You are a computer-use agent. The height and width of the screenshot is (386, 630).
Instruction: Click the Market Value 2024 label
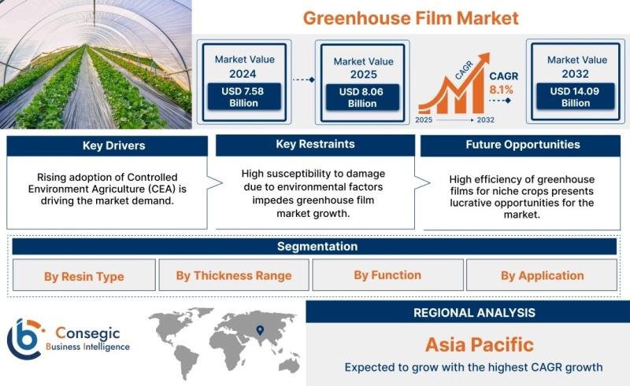tap(244, 67)
